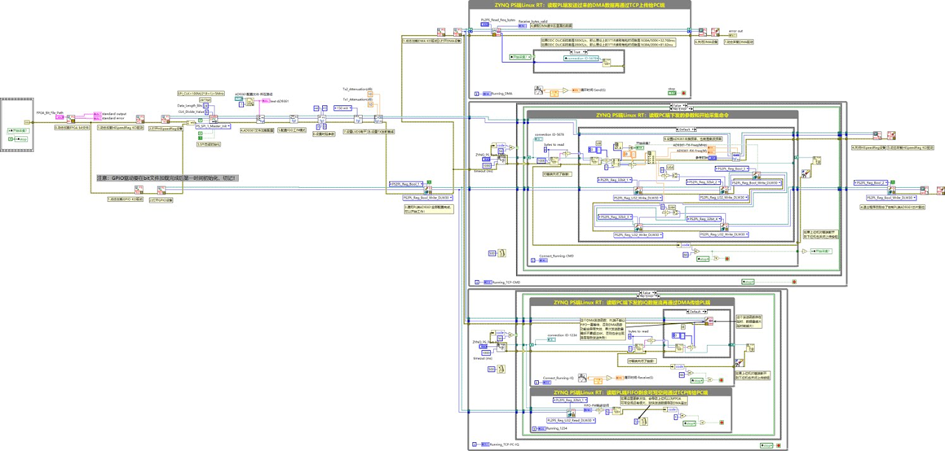Click the FIFO remaining space loop title banner

click(631, 392)
